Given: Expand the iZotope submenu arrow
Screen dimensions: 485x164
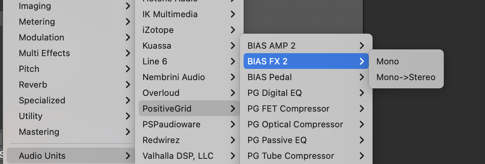Looking at the screenshot, I should pyautogui.click(x=233, y=30).
